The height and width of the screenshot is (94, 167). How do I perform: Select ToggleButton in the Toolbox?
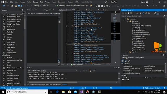point(11,53)
